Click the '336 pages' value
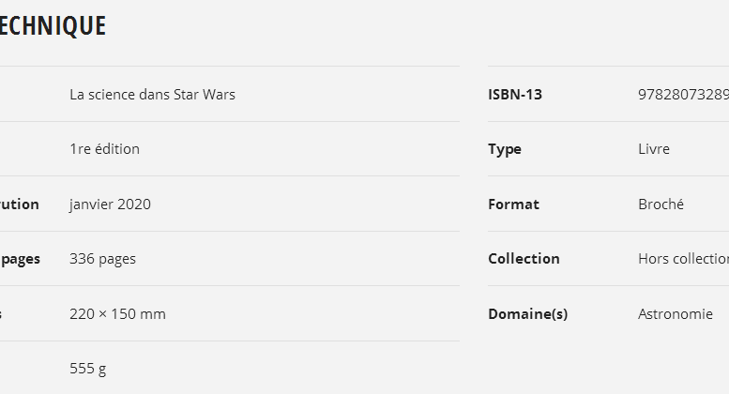The height and width of the screenshot is (394, 729). 102,258
